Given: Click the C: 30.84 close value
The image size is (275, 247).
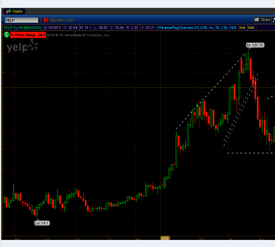Looking at the screenshot, I should [x=117, y=27].
